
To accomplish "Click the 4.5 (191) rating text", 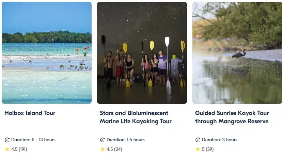I will coord(19,149).
